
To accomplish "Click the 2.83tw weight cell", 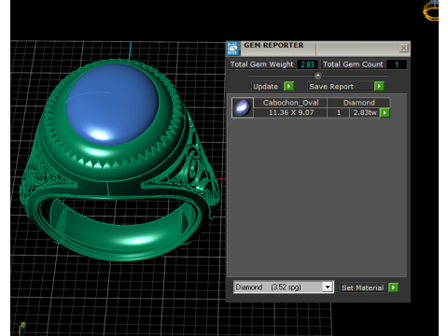I will pos(365,112).
